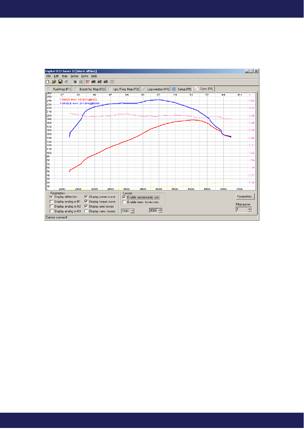This screenshot has width=304, height=429.
Task: Increase the 1500 minimum RPM spinner
Action: click(132, 209)
